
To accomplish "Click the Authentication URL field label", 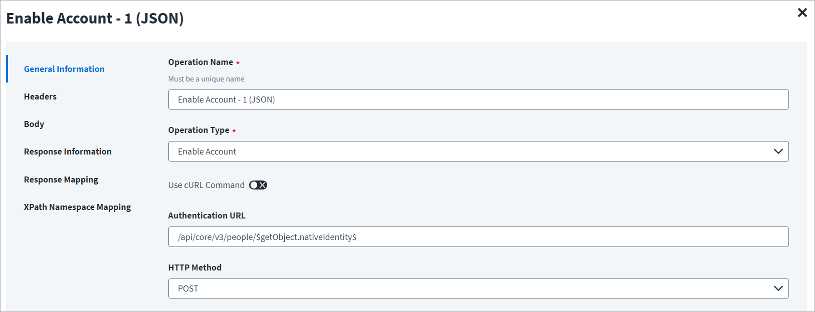I will [207, 215].
